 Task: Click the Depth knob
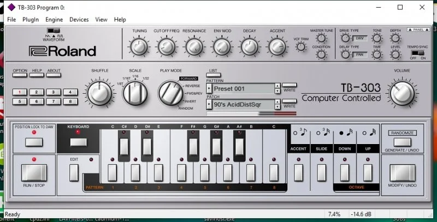[395, 38]
